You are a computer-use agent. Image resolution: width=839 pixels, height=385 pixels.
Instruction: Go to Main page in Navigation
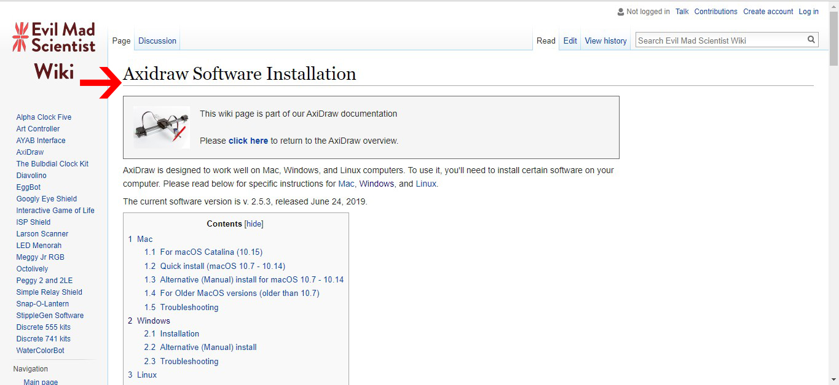pos(41,382)
